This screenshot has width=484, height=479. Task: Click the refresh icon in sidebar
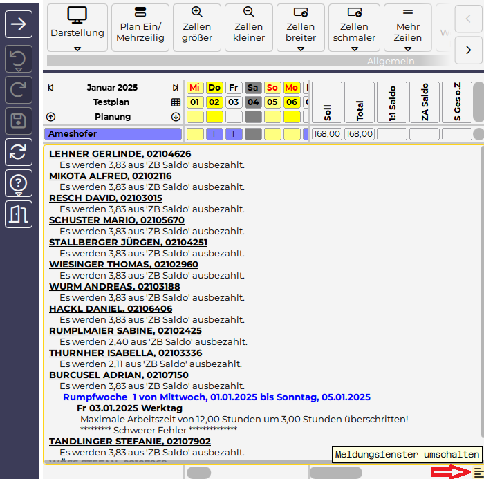[x=19, y=152]
